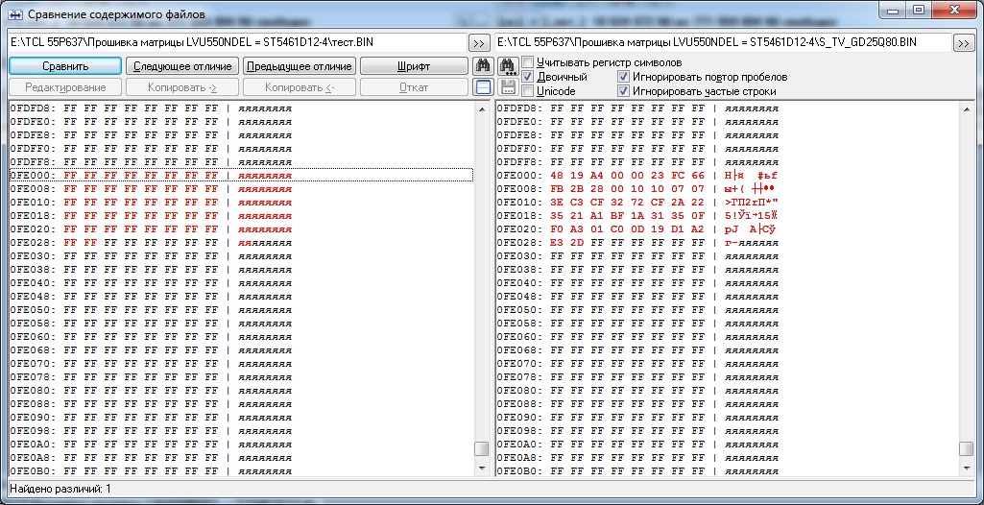Enable the 'Учитывать регистр символов' checkbox
This screenshot has height=505, width=984.
(x=528, y=62)
